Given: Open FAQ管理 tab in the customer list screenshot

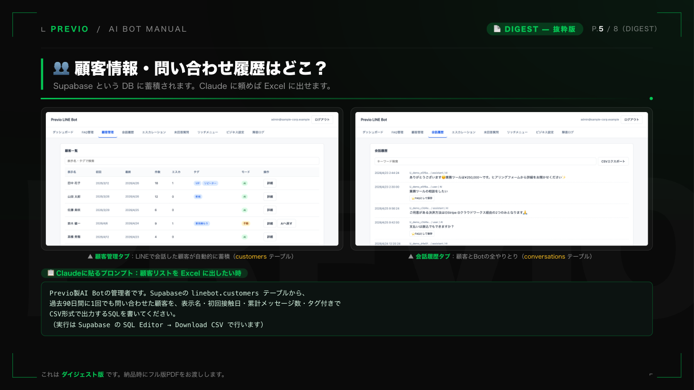Looking at the screenshot, I should [88, 132].
